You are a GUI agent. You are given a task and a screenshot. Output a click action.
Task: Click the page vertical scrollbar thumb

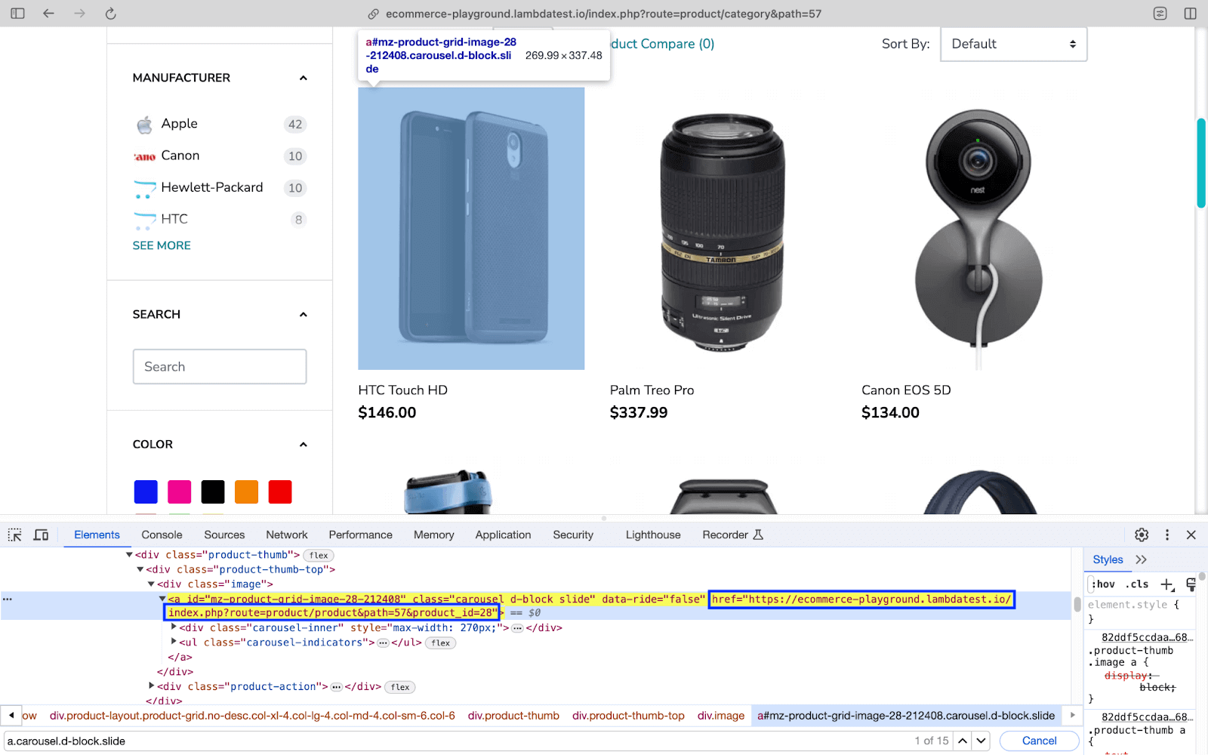click(x=1200, y=162)
